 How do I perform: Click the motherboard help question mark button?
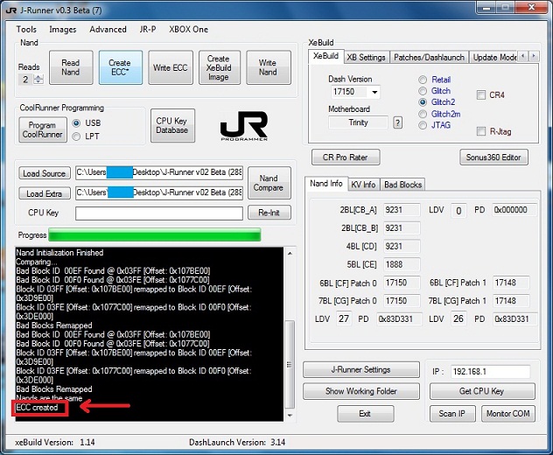point(398,122)
